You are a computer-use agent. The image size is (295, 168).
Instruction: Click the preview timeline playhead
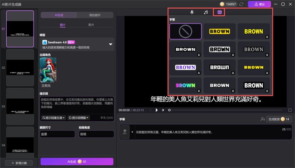169,110
